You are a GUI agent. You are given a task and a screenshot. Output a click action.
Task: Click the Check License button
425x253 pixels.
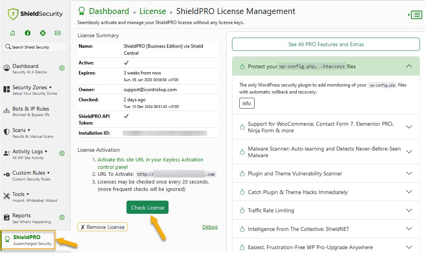[x=148, y=207]
